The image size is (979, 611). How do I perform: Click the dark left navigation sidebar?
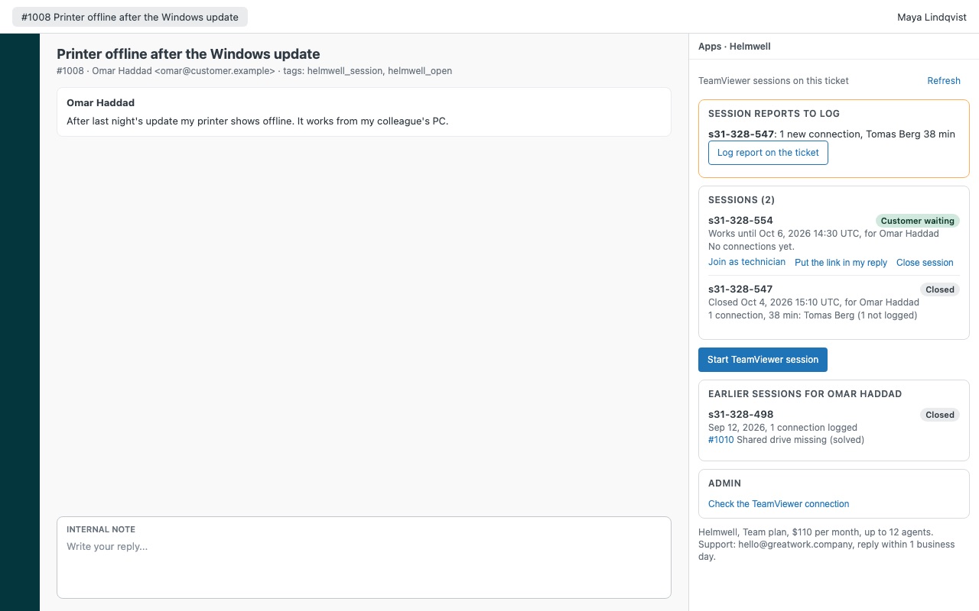tap(20, 322)
